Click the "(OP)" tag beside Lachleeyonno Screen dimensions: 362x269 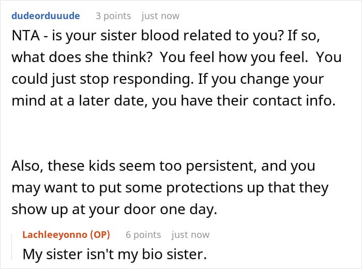point(99,234)
